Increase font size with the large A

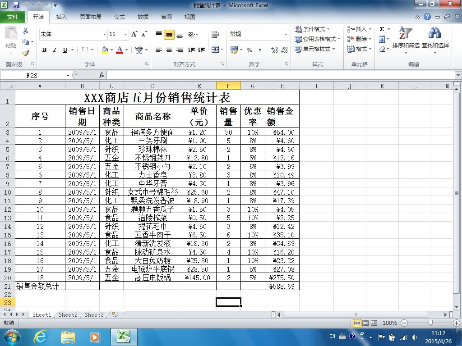point(134,34)
